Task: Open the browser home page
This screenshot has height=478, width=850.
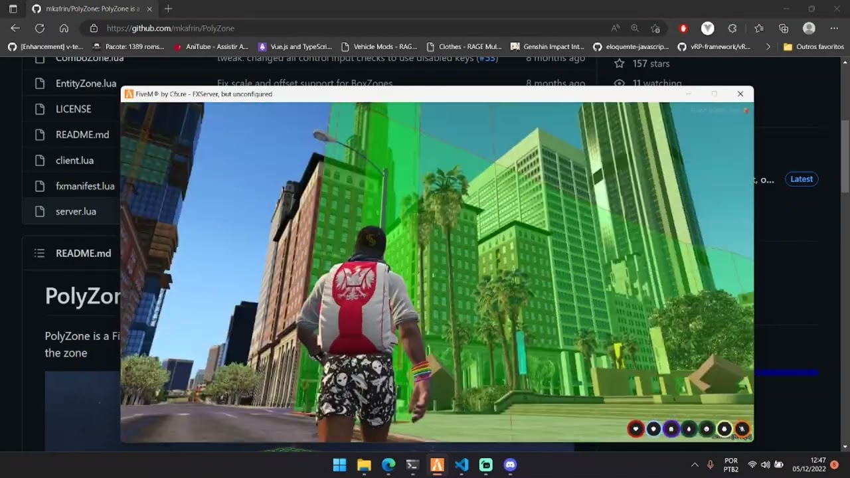Action: [64, 28]
